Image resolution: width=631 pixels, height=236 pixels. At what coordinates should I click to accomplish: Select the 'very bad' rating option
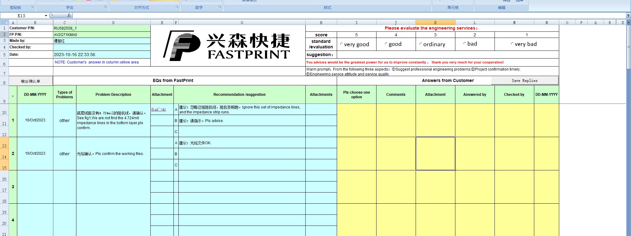click(512, 44)
